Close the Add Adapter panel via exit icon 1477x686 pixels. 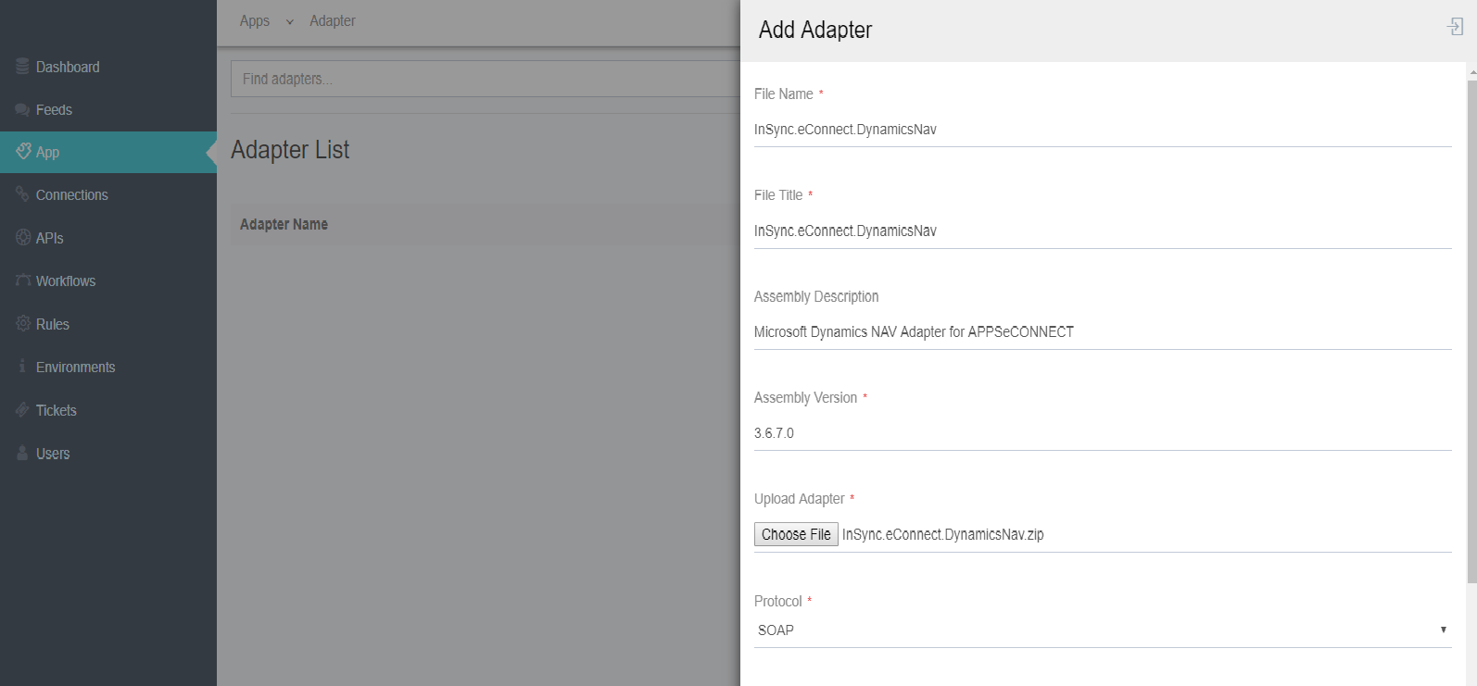[x=1456, y=27]
